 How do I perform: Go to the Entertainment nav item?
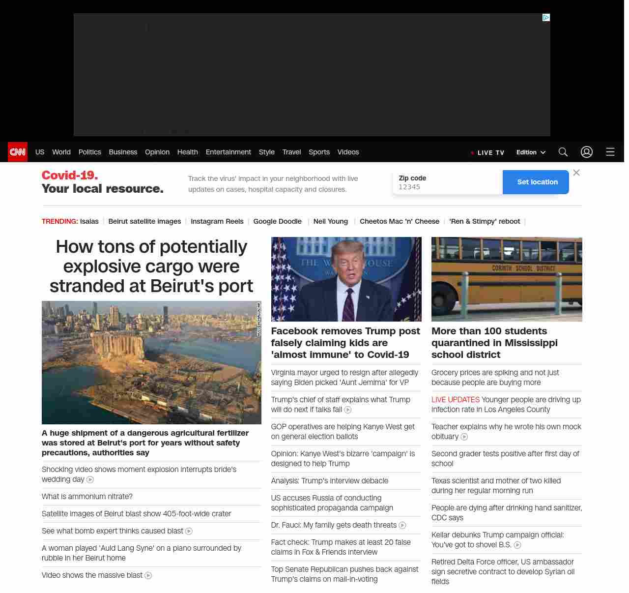click(228, 152)
